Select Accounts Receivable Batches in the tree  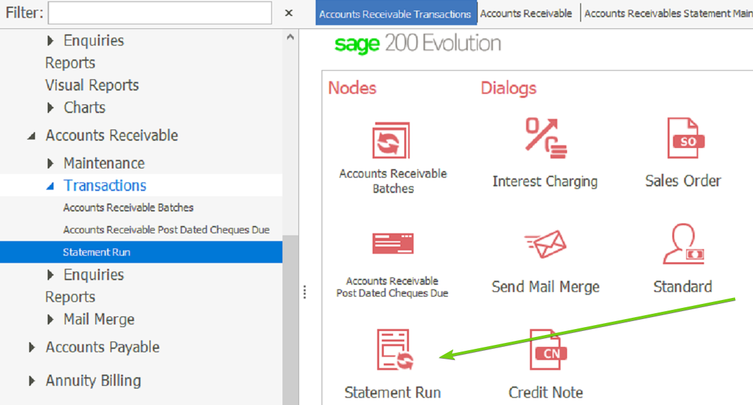click(x=128, y=207)
